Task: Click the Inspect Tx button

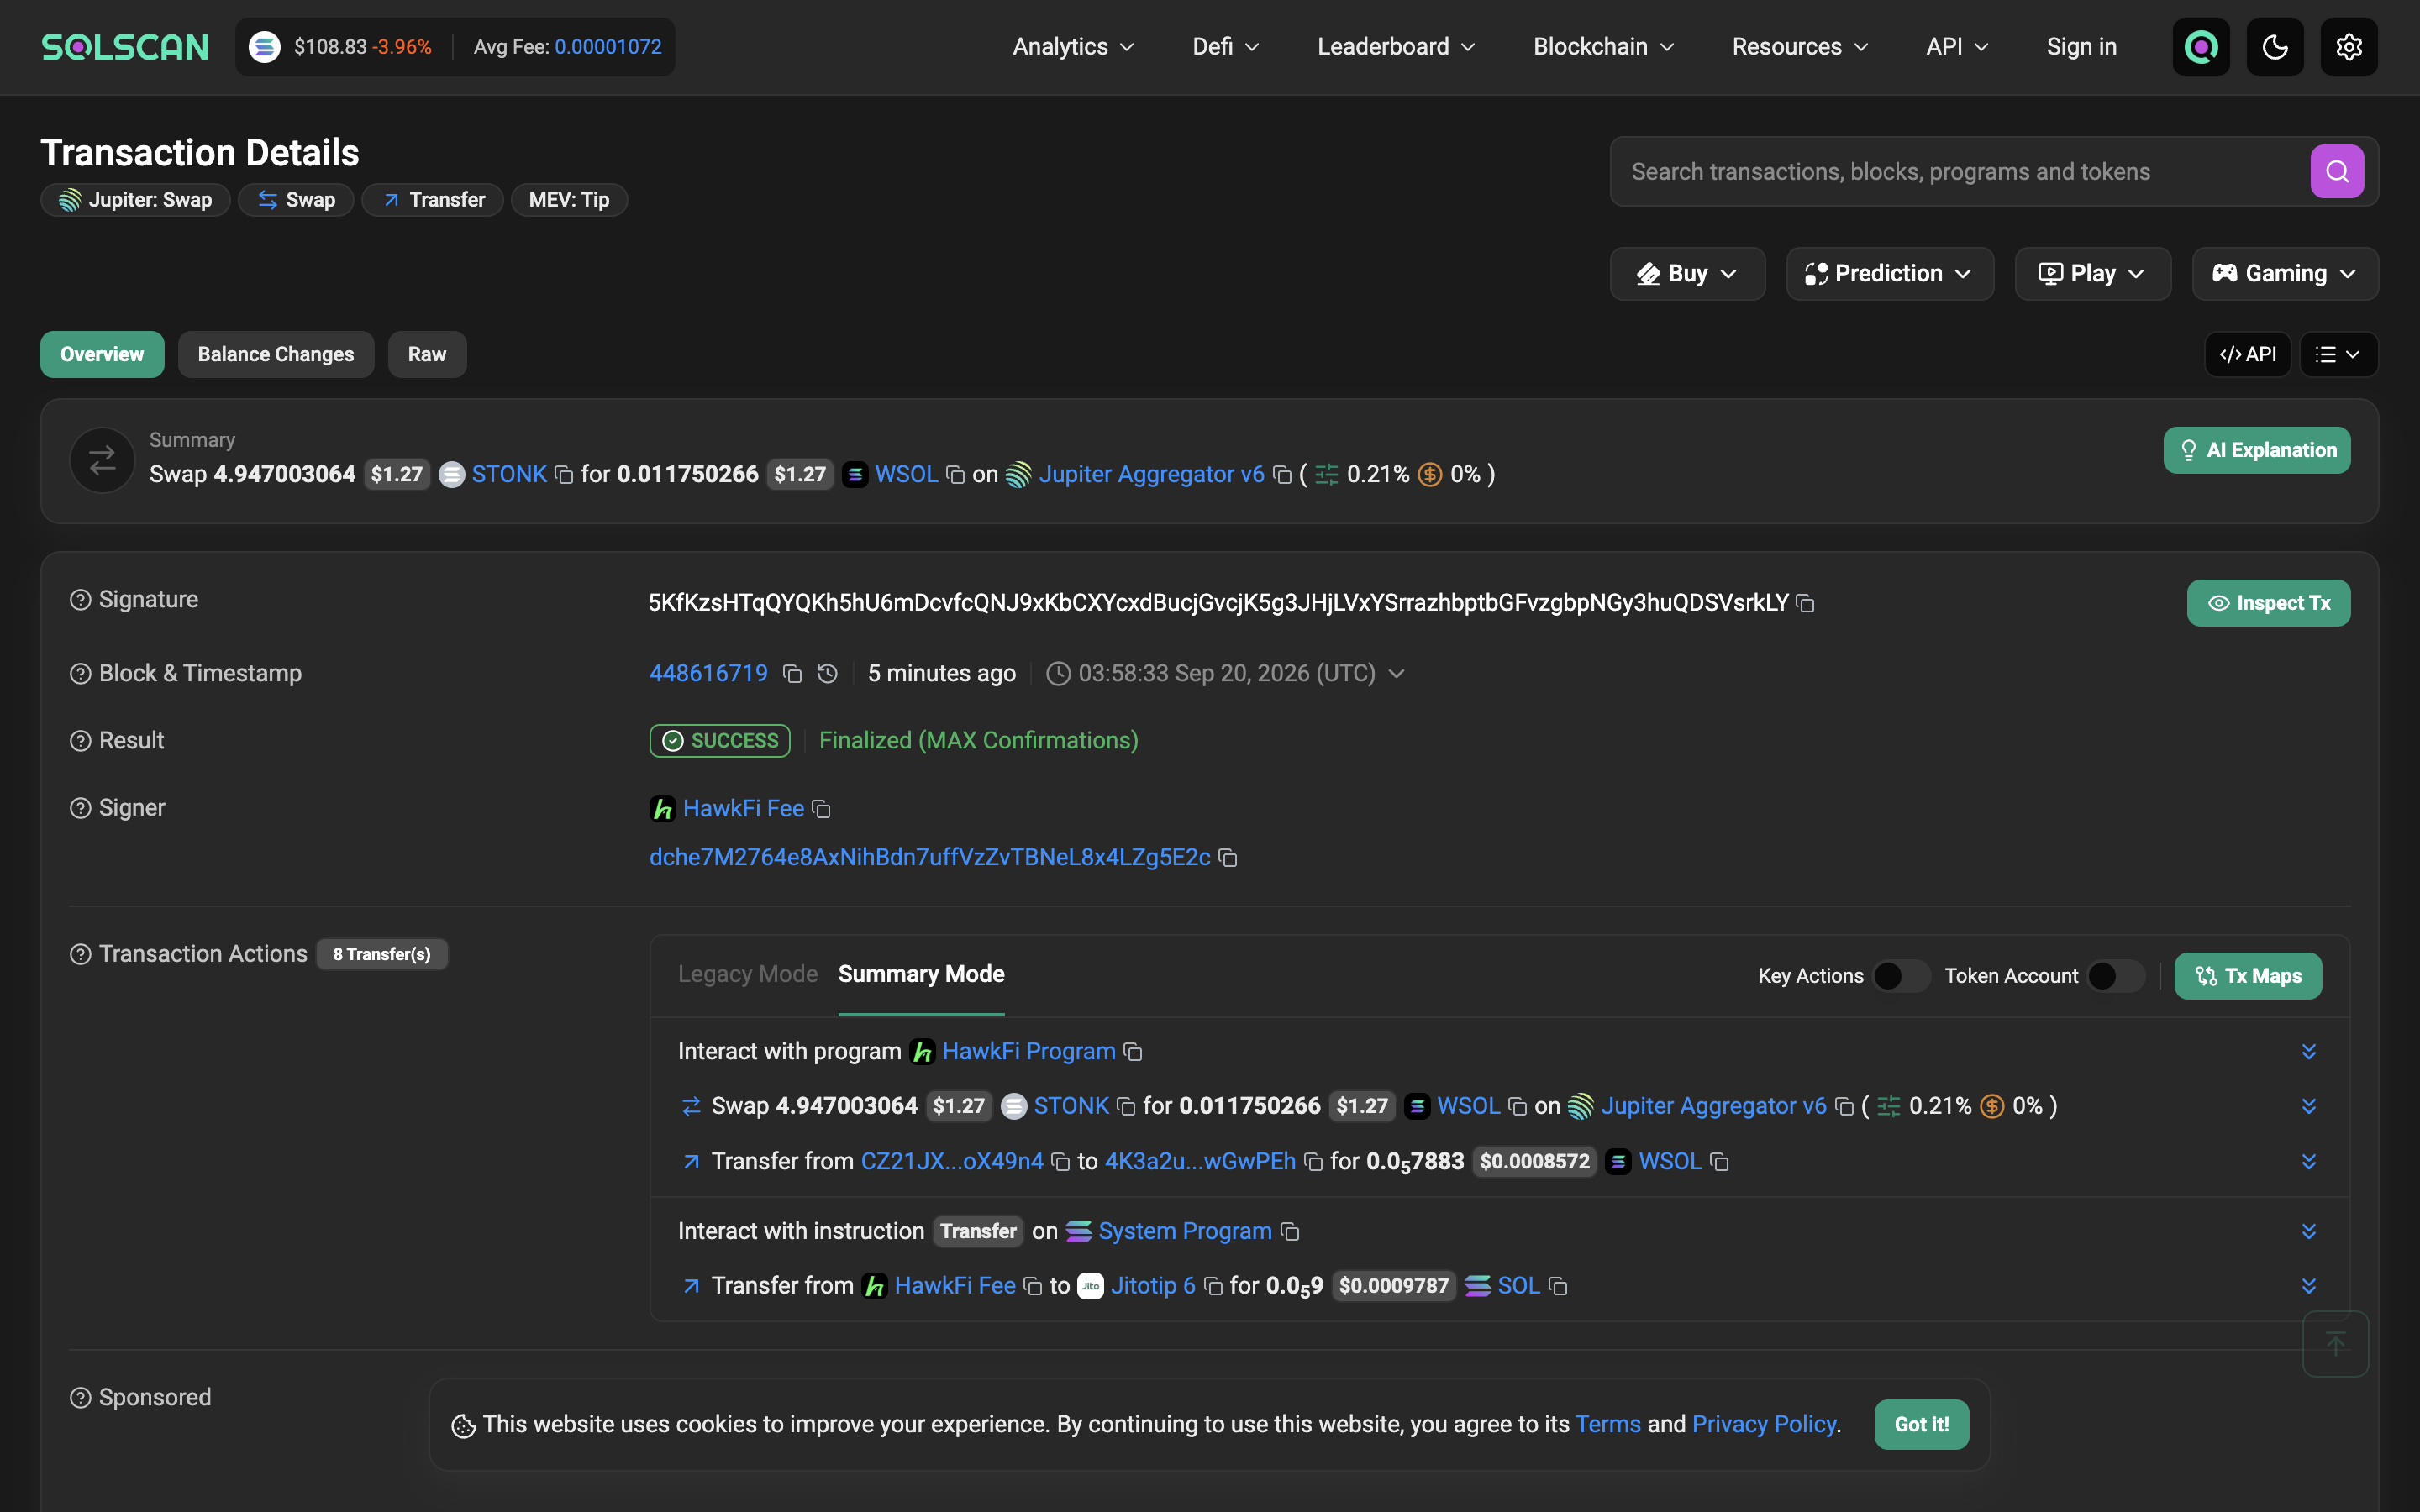Action: [x=2268, y=604]
